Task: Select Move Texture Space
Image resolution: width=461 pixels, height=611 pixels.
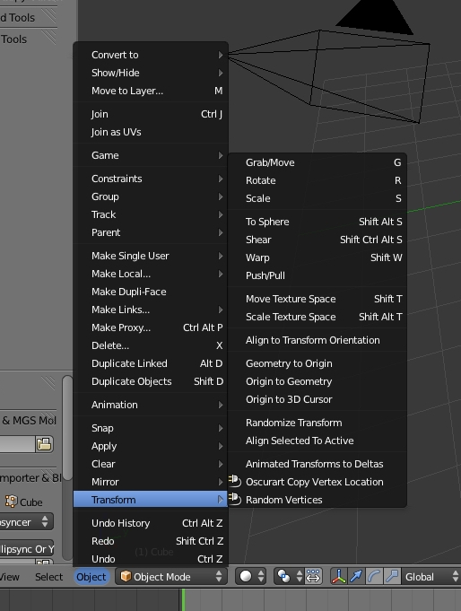Action: 317,299
